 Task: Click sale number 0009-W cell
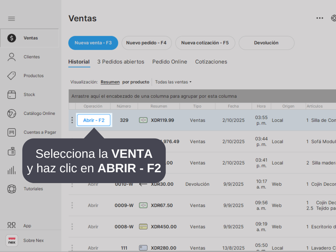click(x=124, y=205)
